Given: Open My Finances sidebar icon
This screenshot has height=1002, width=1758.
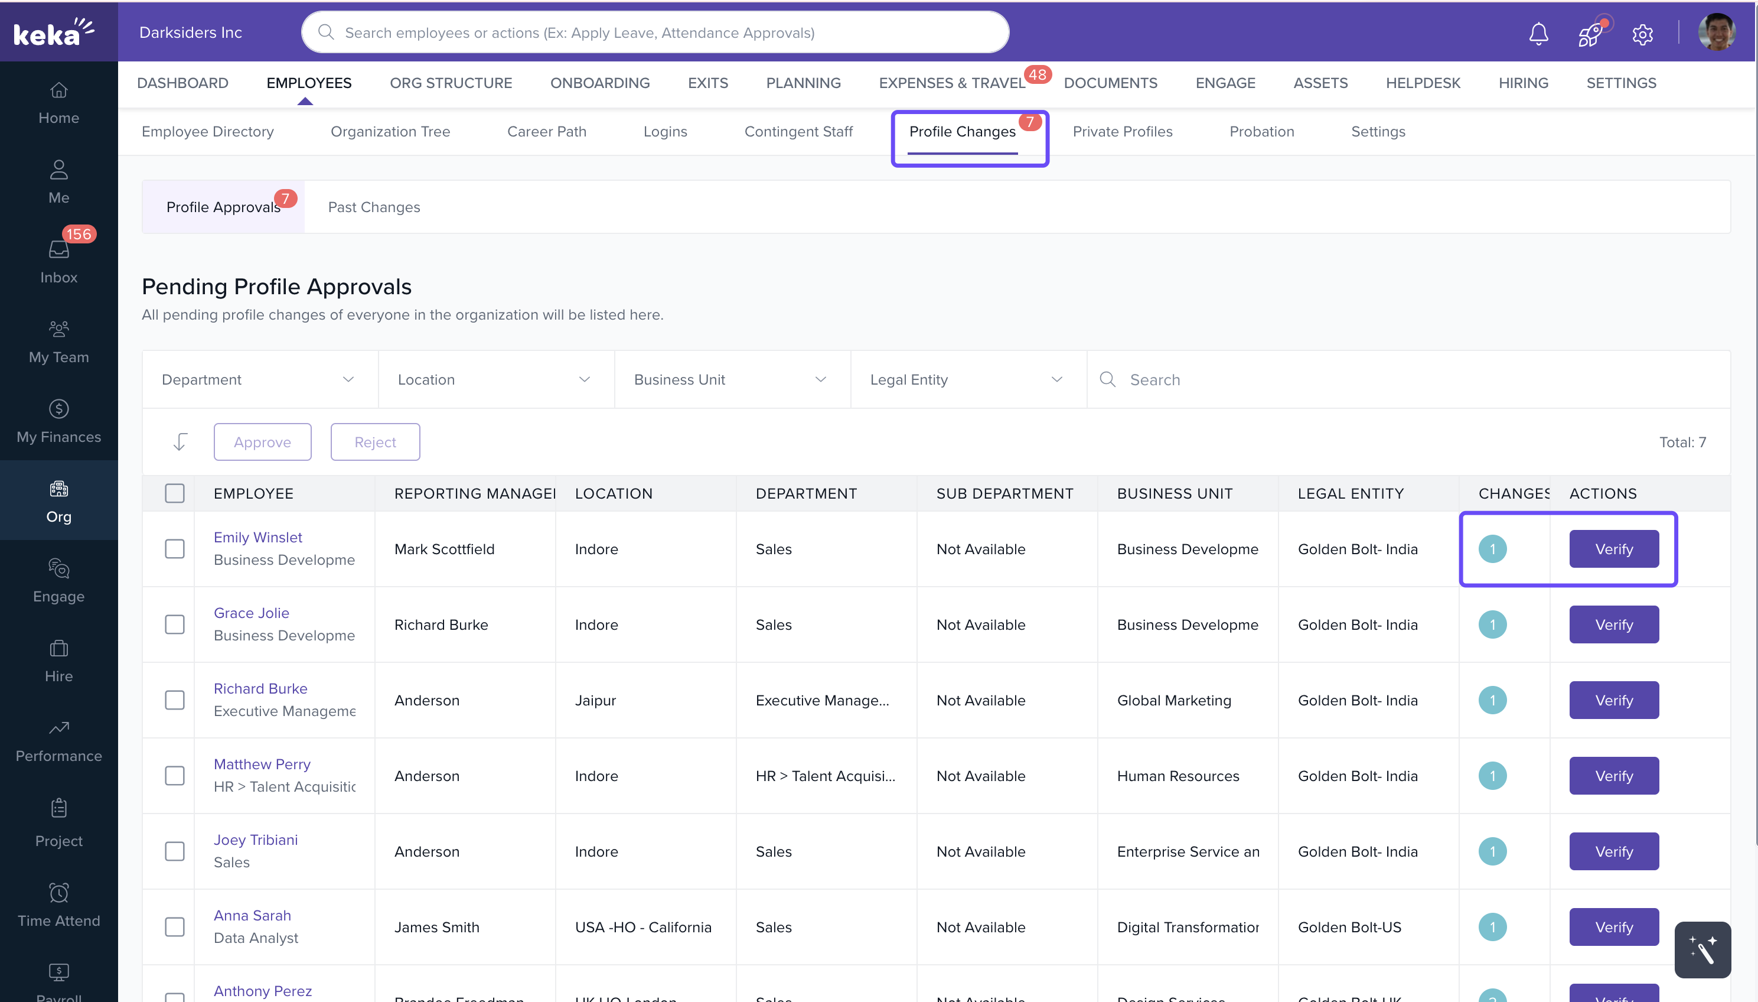Looking at the screenshot, I should pos(58,421).
